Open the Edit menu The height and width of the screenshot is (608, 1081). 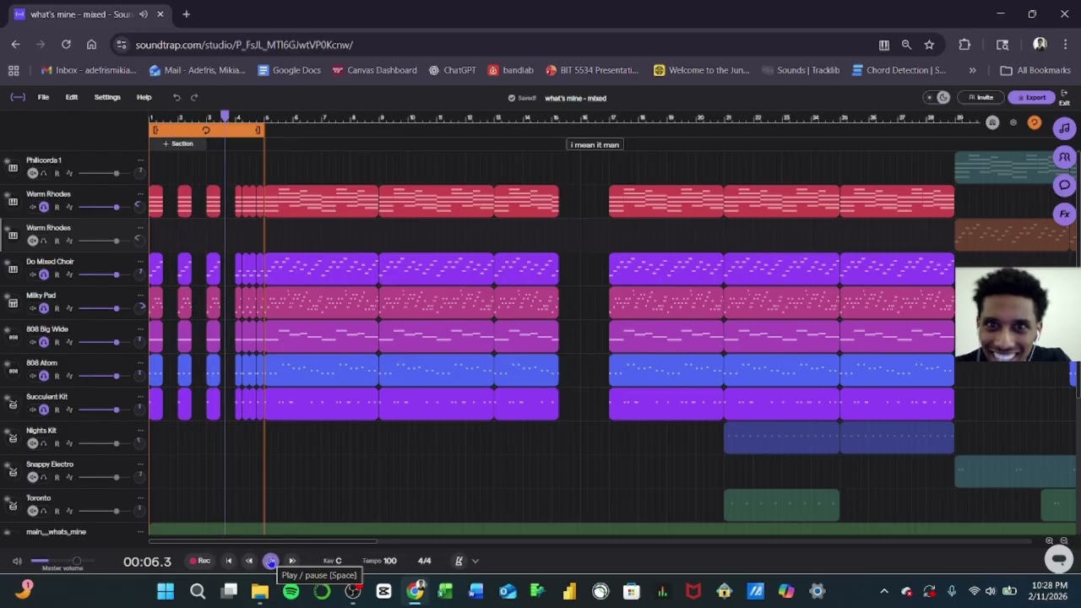[x=72, y=97]
